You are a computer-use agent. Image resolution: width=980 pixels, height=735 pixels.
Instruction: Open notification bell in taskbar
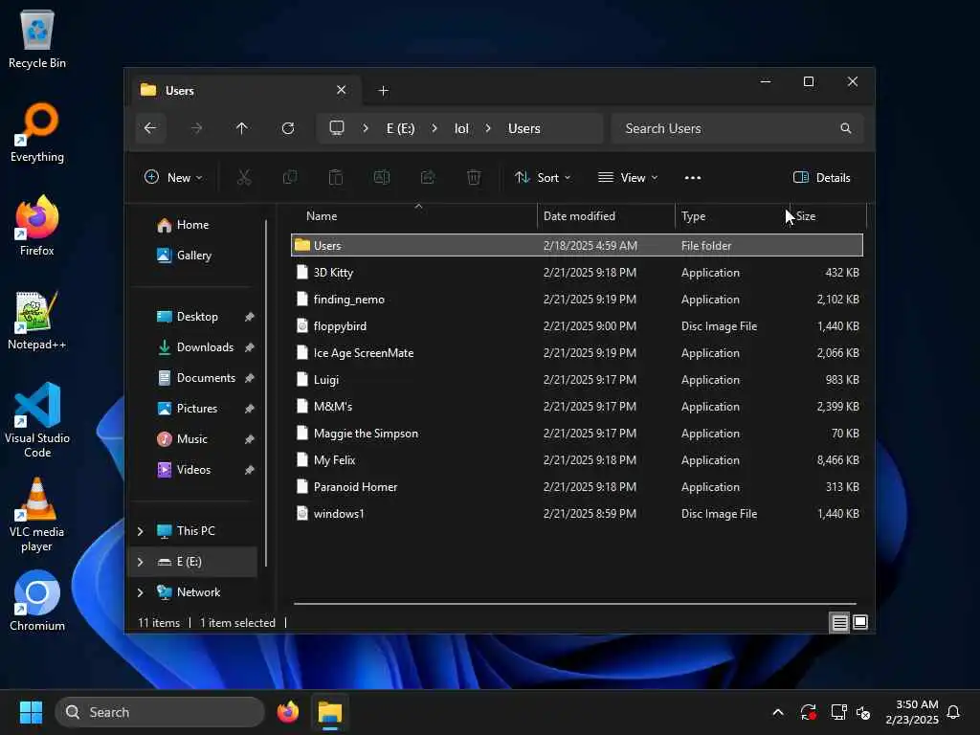(x=954, y=712)
